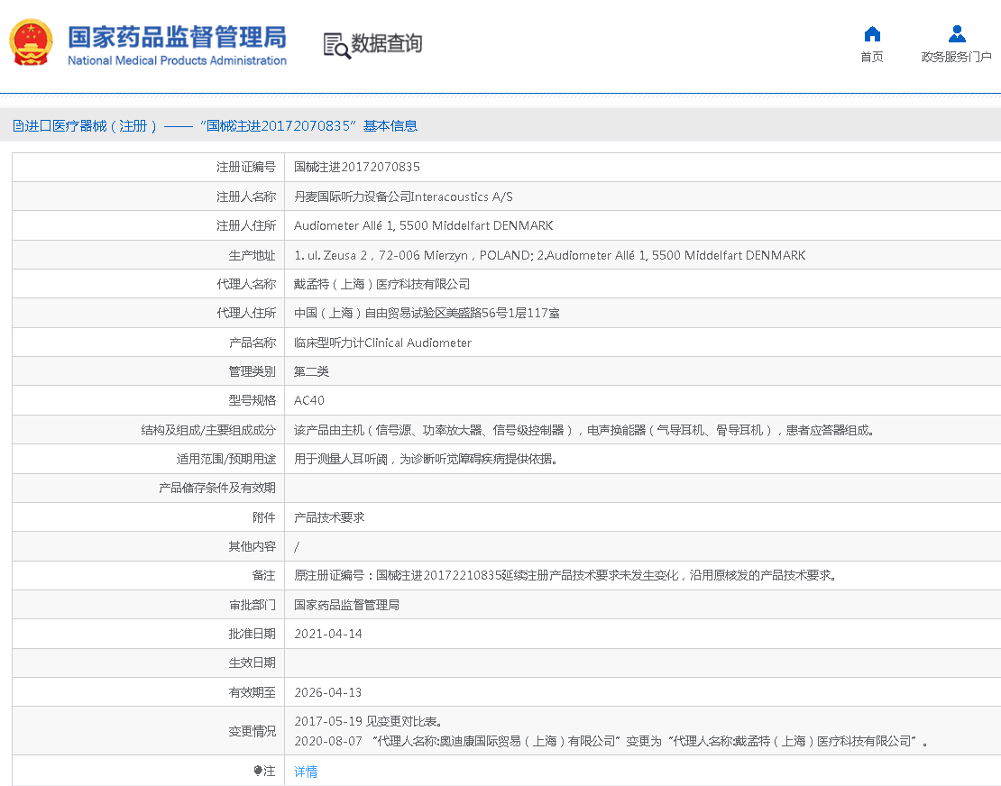Click the 政务服务门户 person icon
1001x786 pixels.
tap(956, 33)
